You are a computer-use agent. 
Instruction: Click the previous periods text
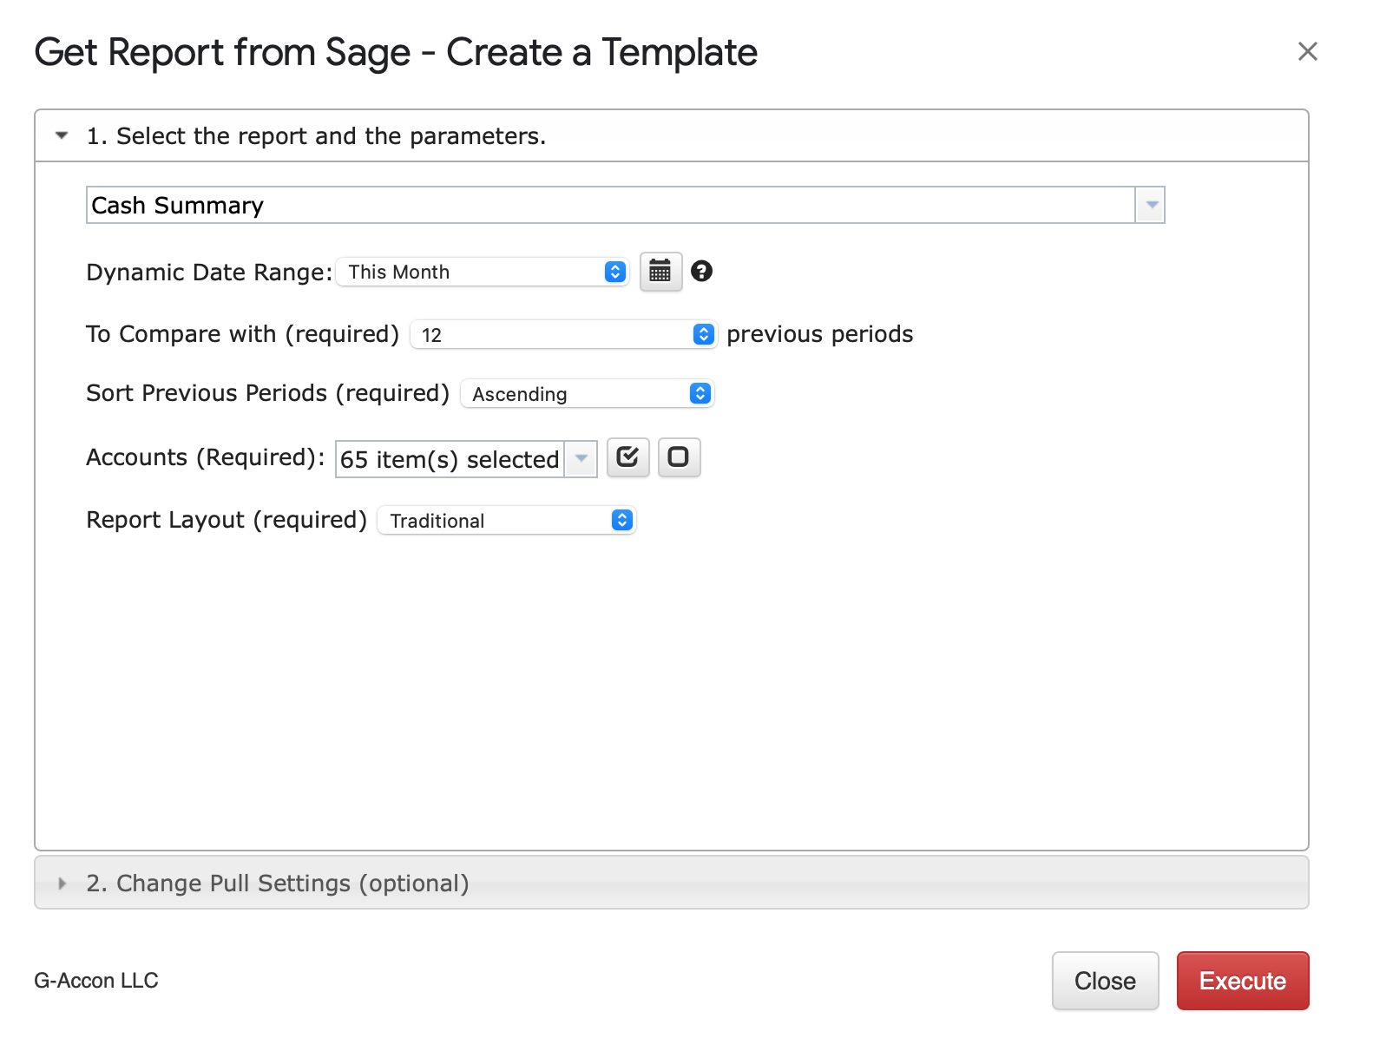pyautogui.click(x=819, y=334)
